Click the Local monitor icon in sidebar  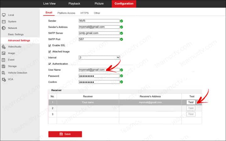point(4,15)
